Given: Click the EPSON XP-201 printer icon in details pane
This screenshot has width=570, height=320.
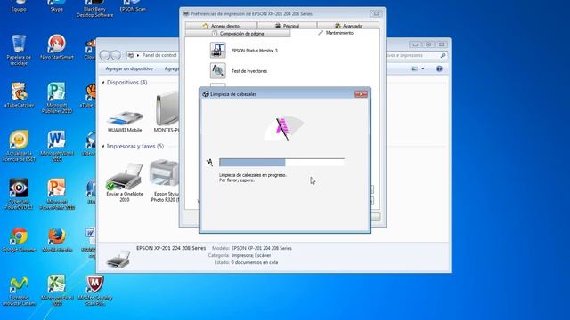Looking at the screenshot, I should click(x=118, y=259).
